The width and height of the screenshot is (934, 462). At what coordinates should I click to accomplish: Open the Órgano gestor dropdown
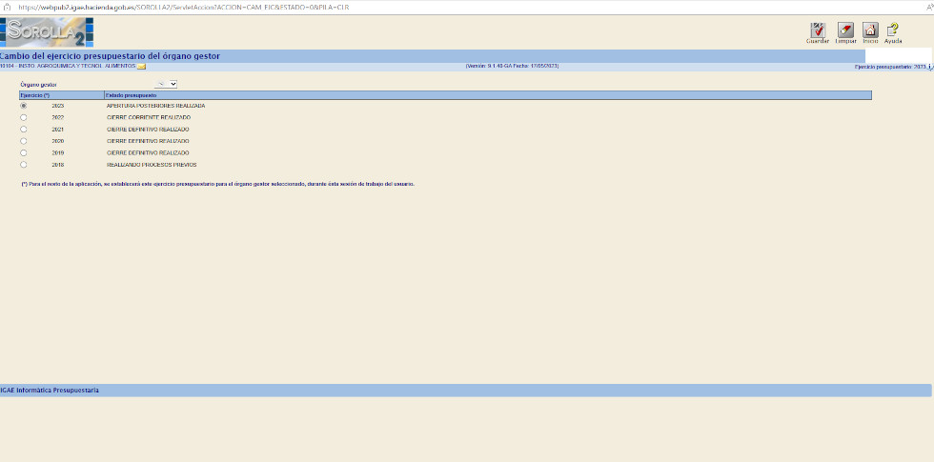[x=166, y=85]
